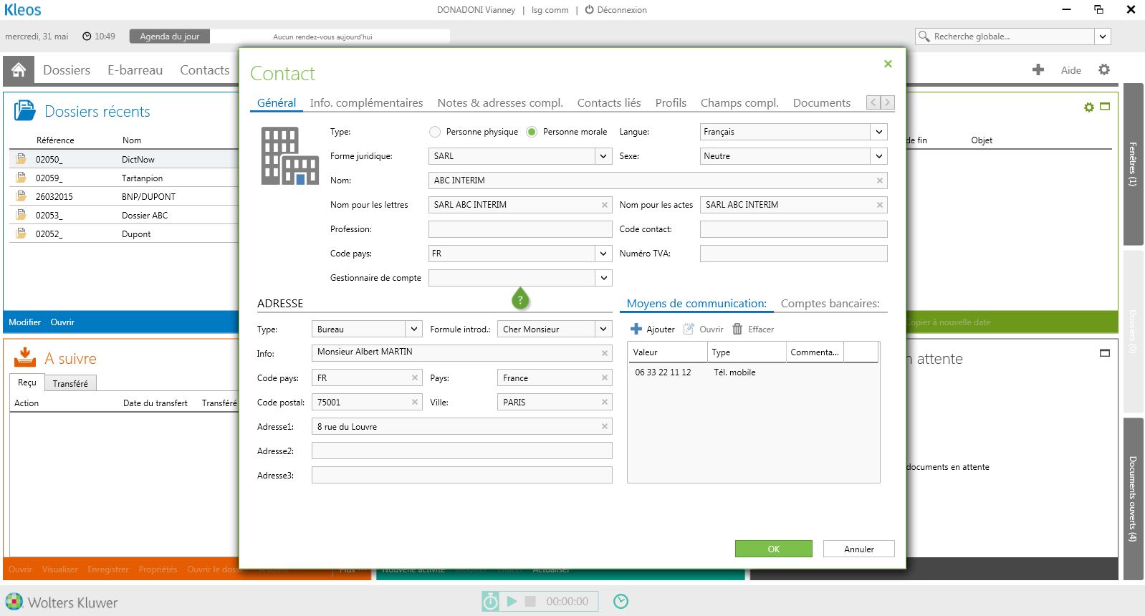Expand the Forme juridique dropdown
Screen dimensions: 1145x616
pos(603,156)
